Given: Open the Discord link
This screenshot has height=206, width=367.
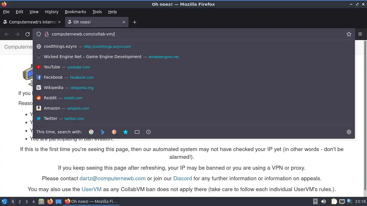Looking at the screenshot, I should (182, 178).
